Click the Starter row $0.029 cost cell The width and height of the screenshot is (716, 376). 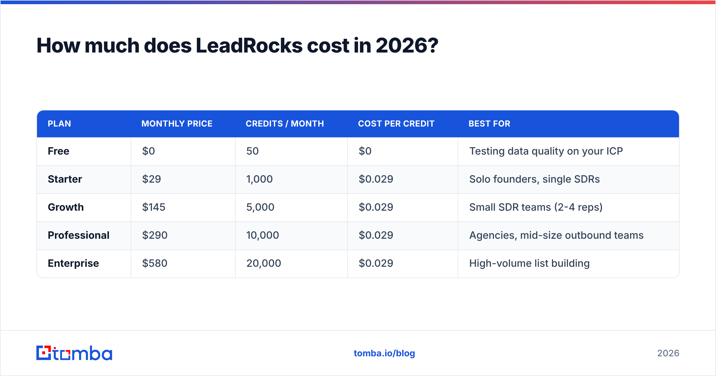pos(403,179)
